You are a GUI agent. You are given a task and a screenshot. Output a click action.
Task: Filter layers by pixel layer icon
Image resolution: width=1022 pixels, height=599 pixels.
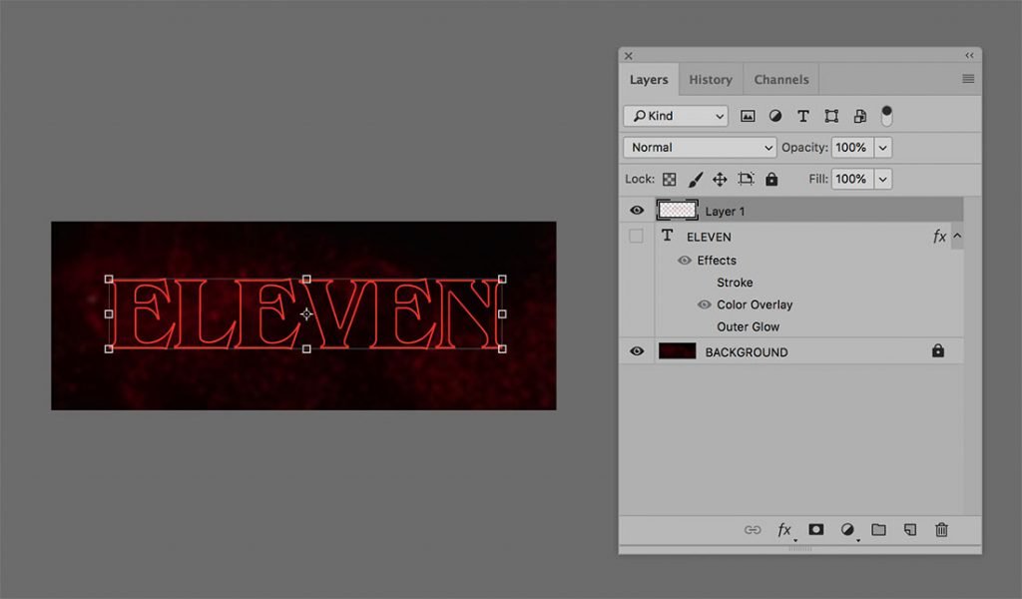click(x=748, y=116)
